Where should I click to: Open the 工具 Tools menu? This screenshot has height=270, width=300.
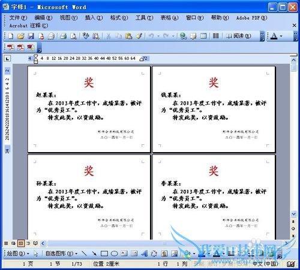pos(144,18)
